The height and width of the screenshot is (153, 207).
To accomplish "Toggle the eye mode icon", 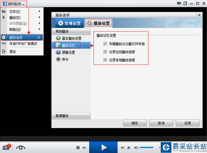I will pyautogui.click(x=21, y=147).
